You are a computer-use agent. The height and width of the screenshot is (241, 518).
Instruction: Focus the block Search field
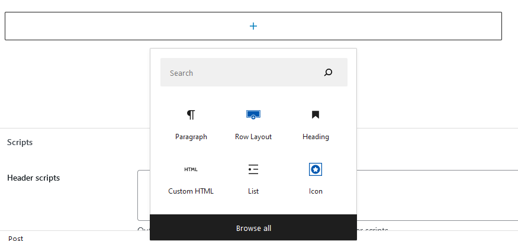[254, 72]
